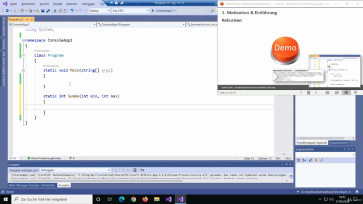The height and width of the screenshot is (204, 363).
Task: Click the New Project toolbar icon
Action: [22, 11]
